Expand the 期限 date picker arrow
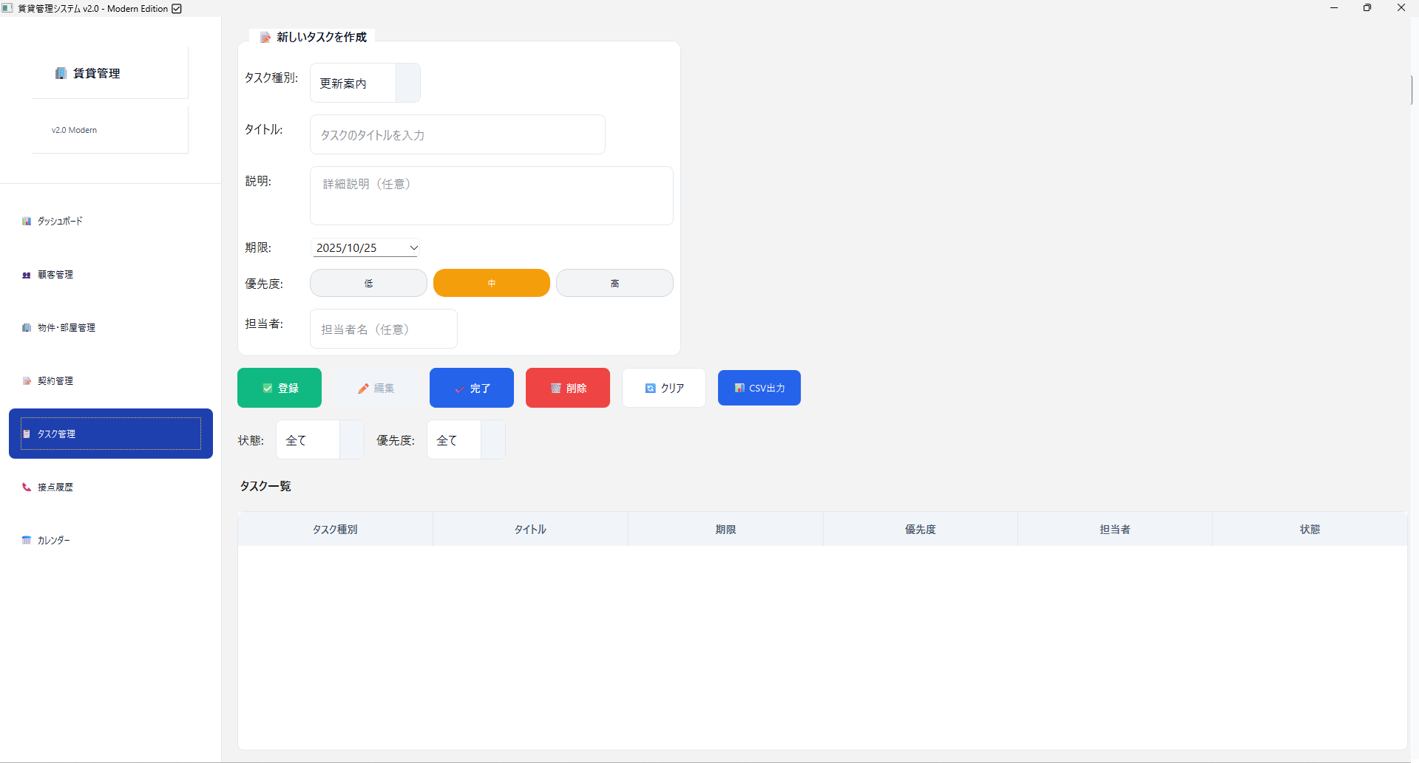This screenshot has height=763, width=1419. click(x=413, y=248)
